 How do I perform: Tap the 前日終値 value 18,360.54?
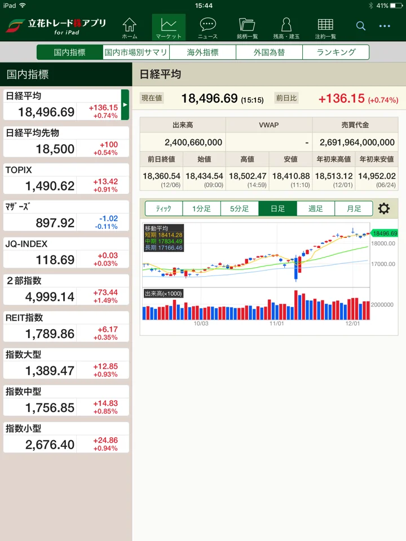click(x=162, y=176)
